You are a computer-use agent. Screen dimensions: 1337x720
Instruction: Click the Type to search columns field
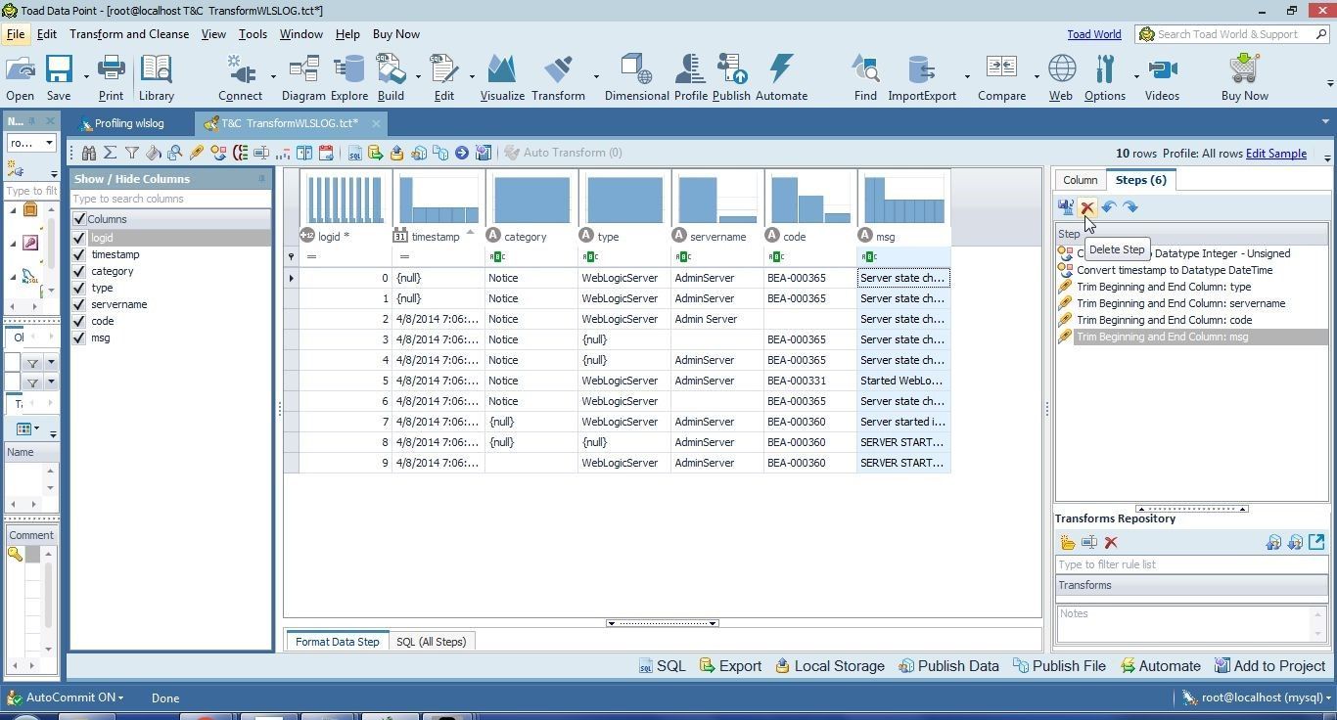point(170,199)
